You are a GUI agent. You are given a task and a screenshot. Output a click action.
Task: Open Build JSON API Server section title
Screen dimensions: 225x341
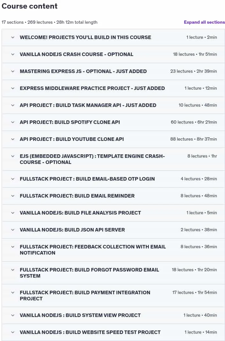[72, 230]
